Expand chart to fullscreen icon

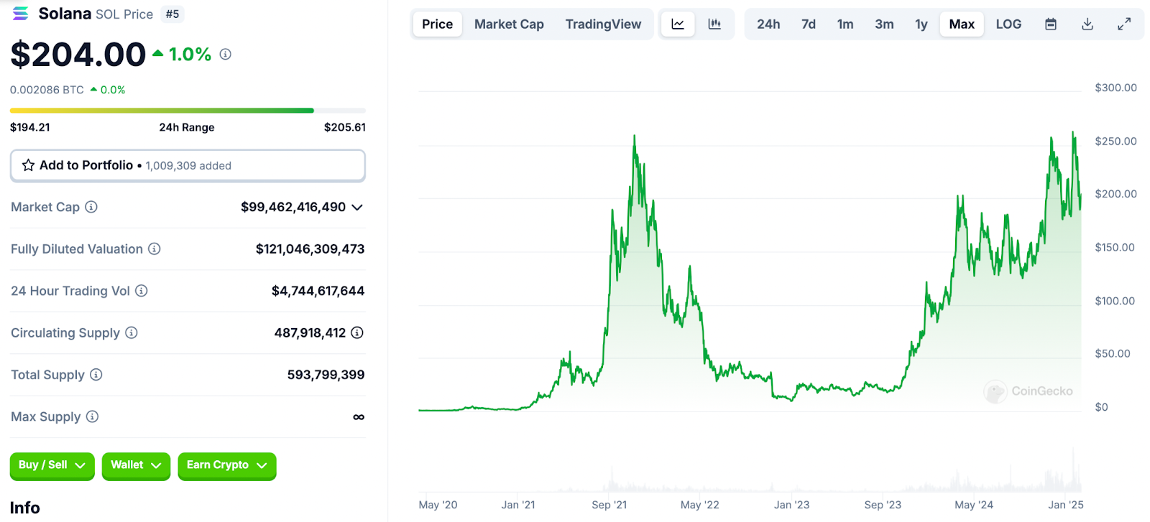click(1124, 24)
